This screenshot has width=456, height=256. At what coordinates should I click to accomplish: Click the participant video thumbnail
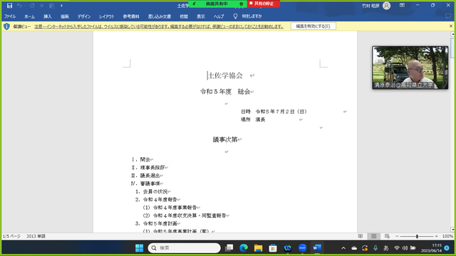click(x=410, y=68)
